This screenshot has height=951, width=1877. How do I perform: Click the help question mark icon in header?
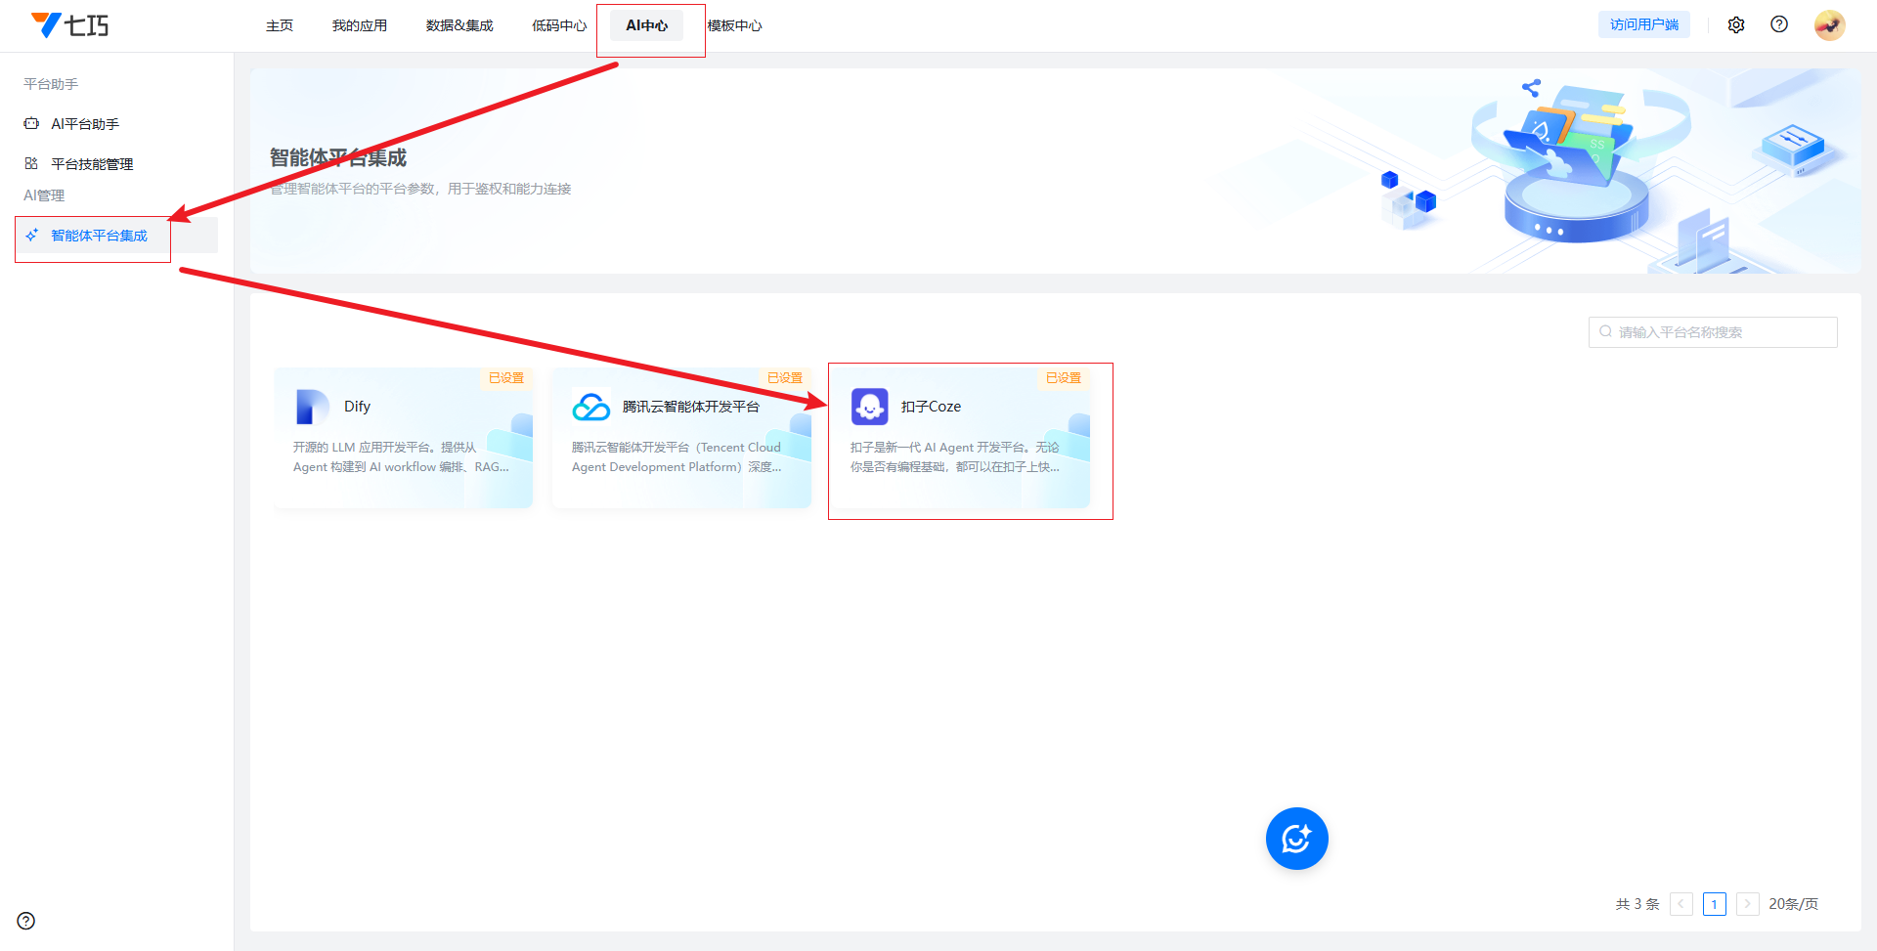[x=1779, y=24]
